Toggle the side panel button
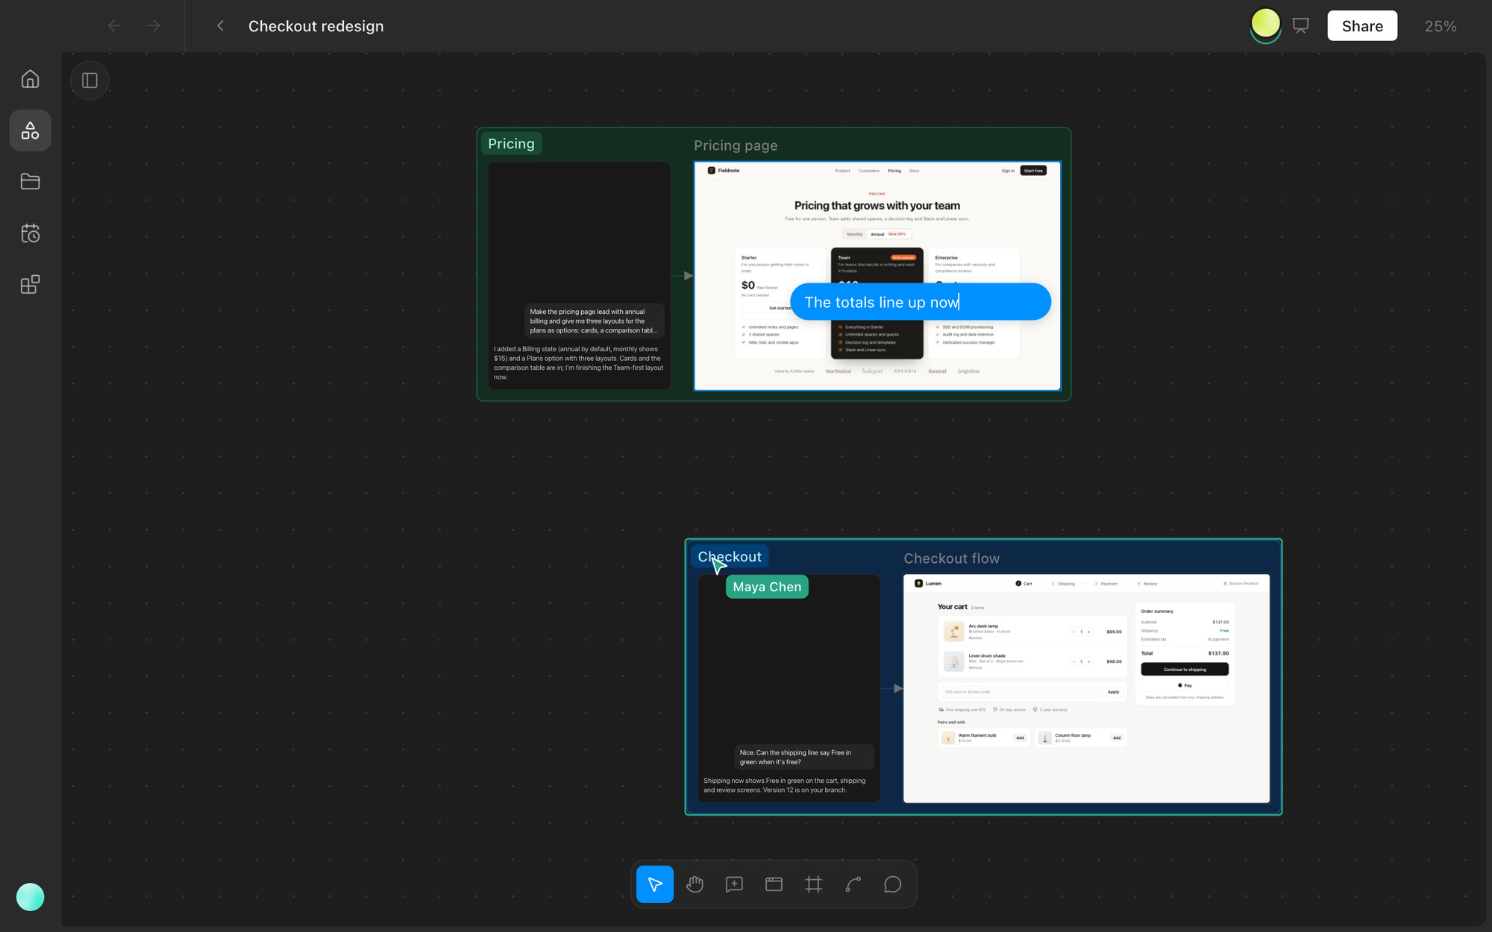 [90, 81]
